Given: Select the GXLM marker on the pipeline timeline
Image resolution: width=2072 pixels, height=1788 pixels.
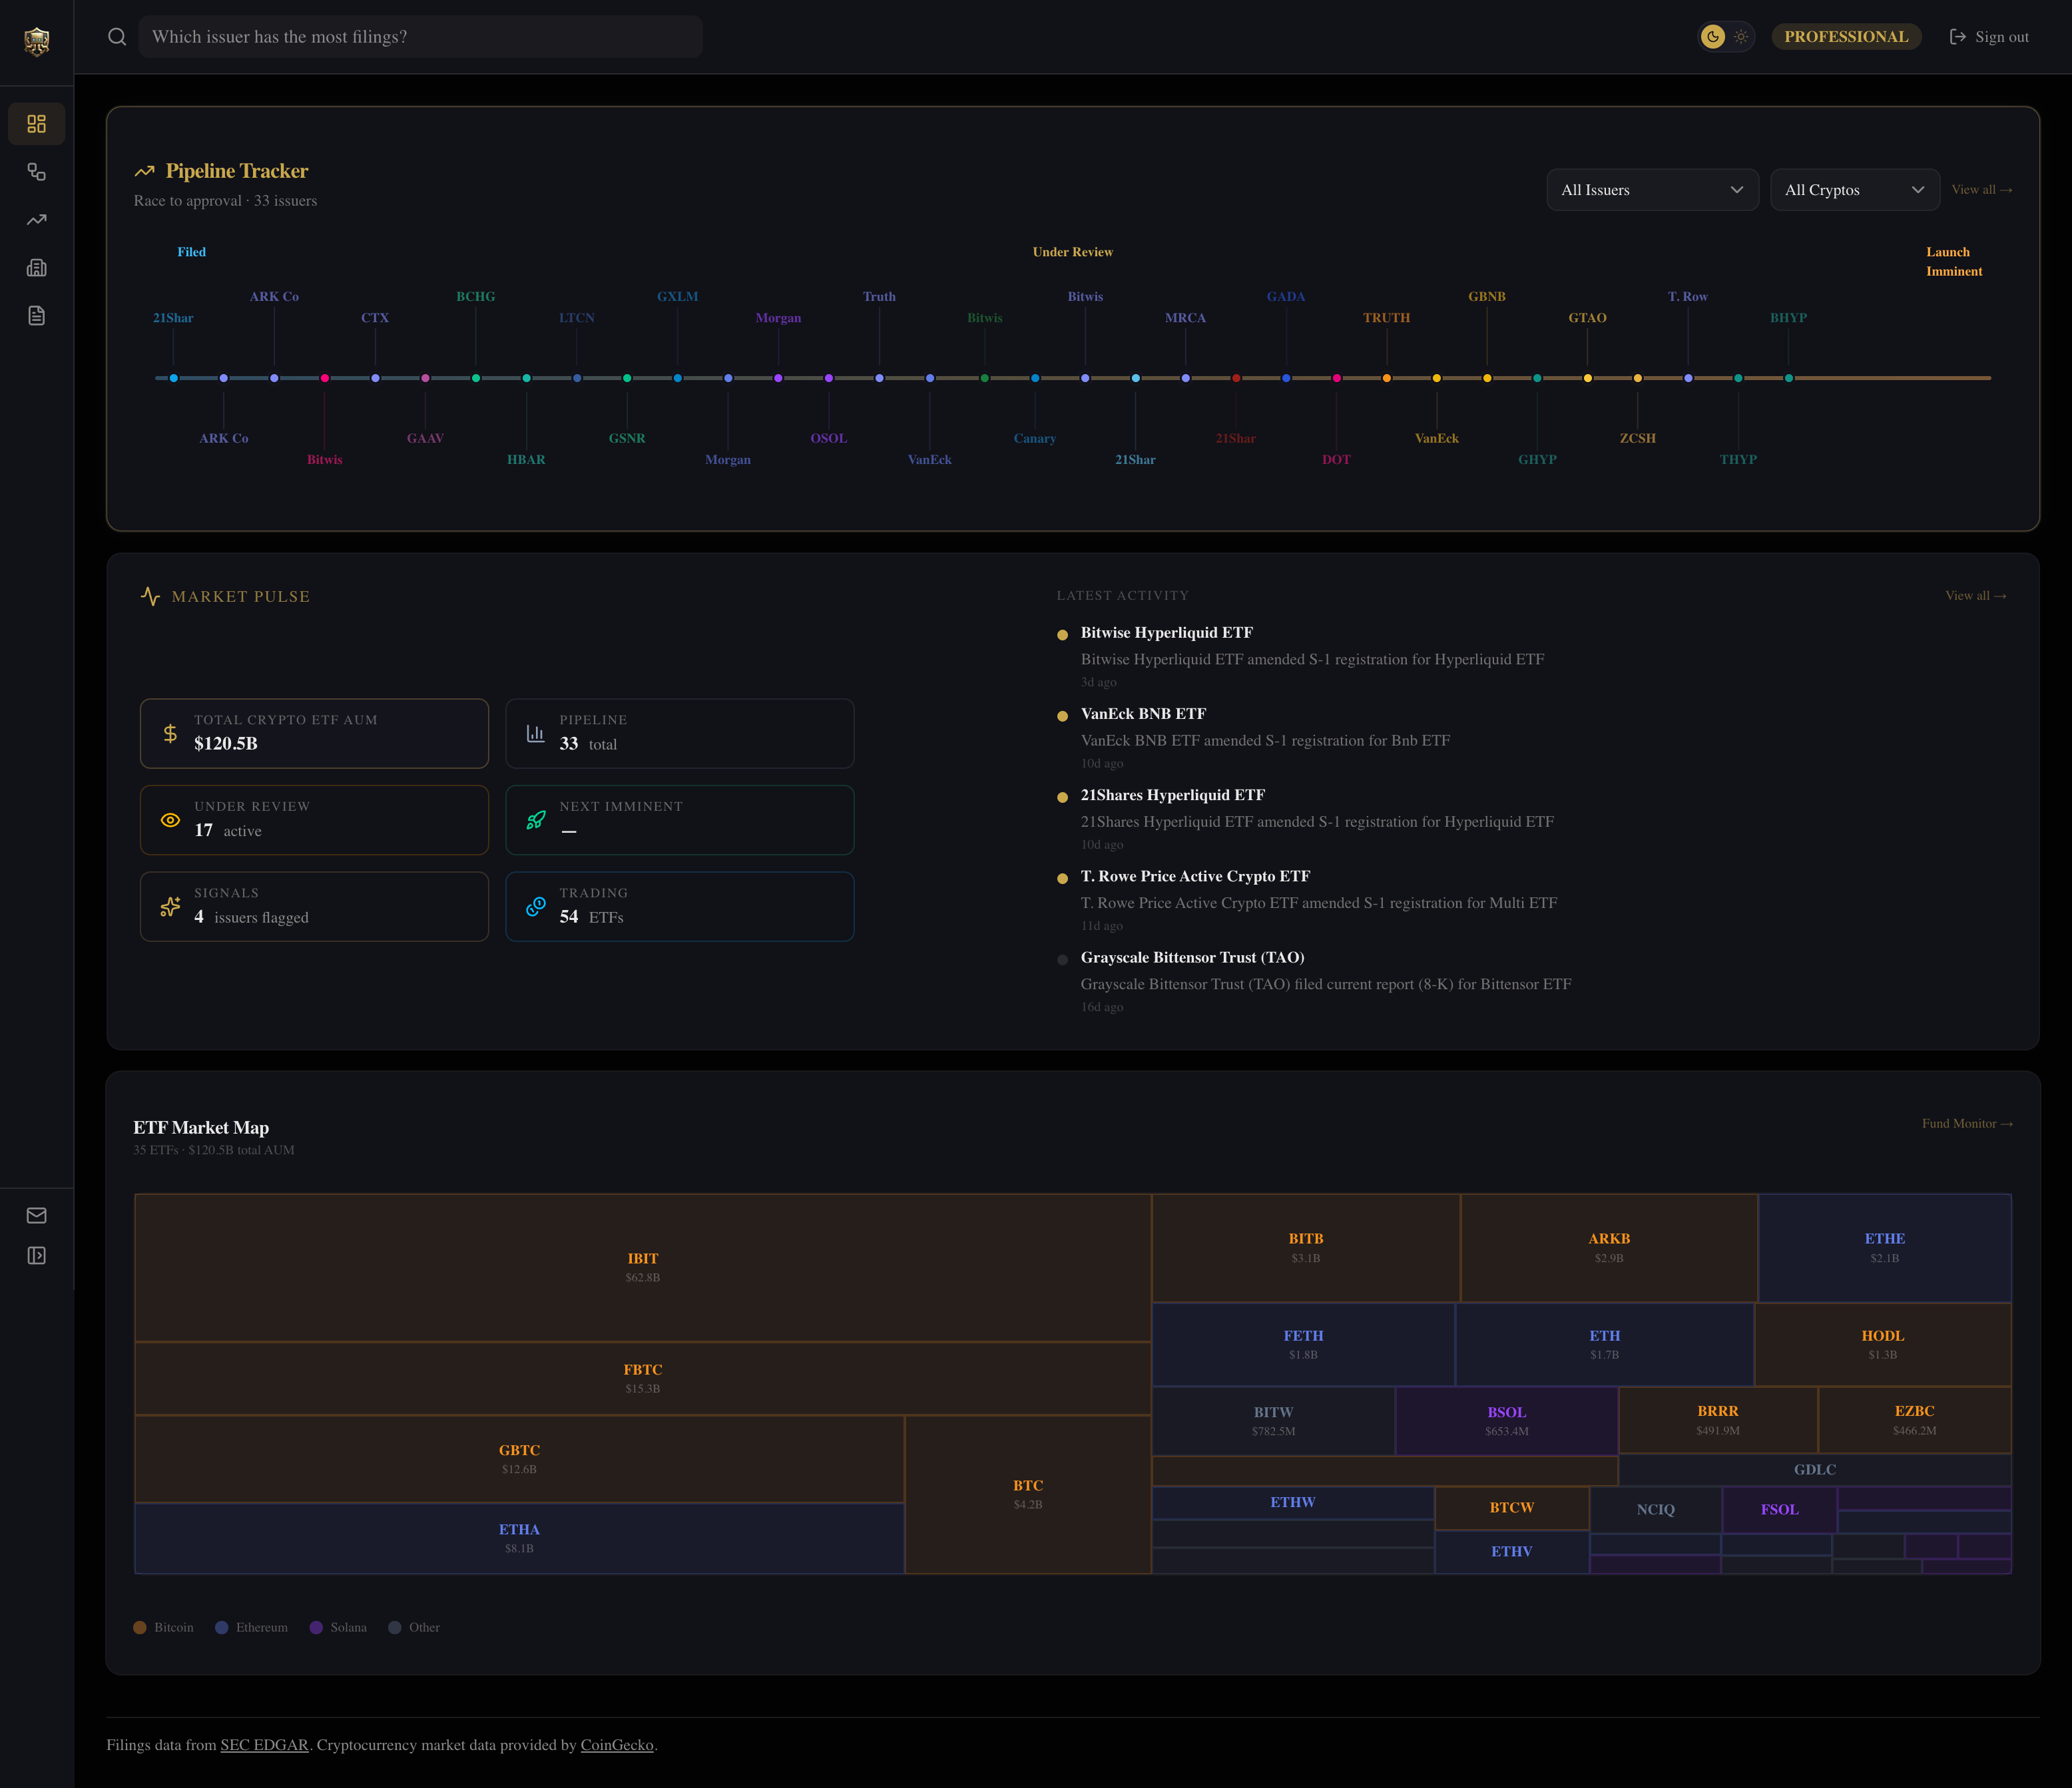Looking at the screenshot, I should point(678,378).
